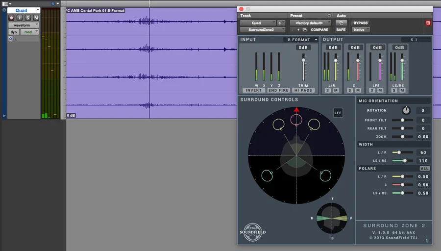
Task: Toggle input monitoring on Quad track
Action: click(20, 18)
